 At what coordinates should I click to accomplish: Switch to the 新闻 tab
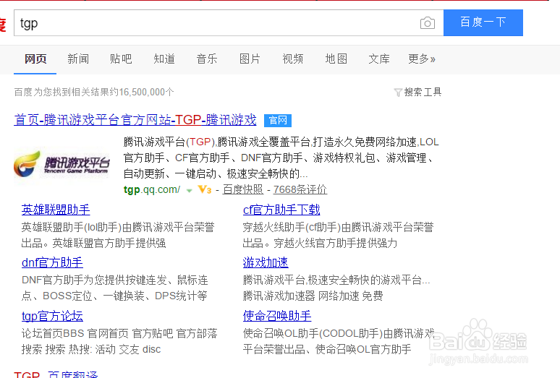click(x=78, y=59)
